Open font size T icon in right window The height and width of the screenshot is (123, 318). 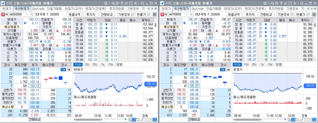coord(281,3)
